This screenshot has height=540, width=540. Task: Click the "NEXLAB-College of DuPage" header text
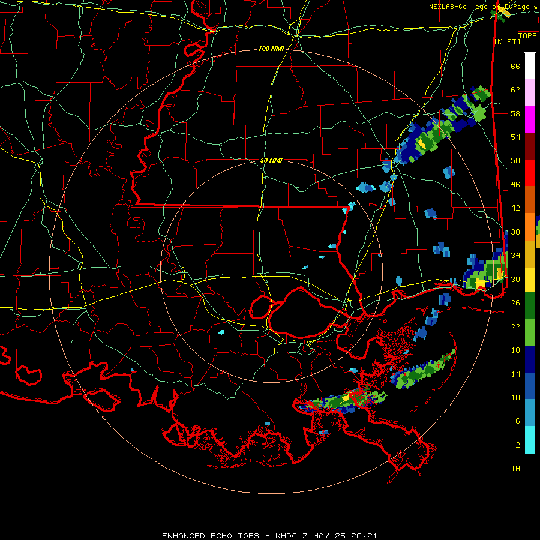479,7
